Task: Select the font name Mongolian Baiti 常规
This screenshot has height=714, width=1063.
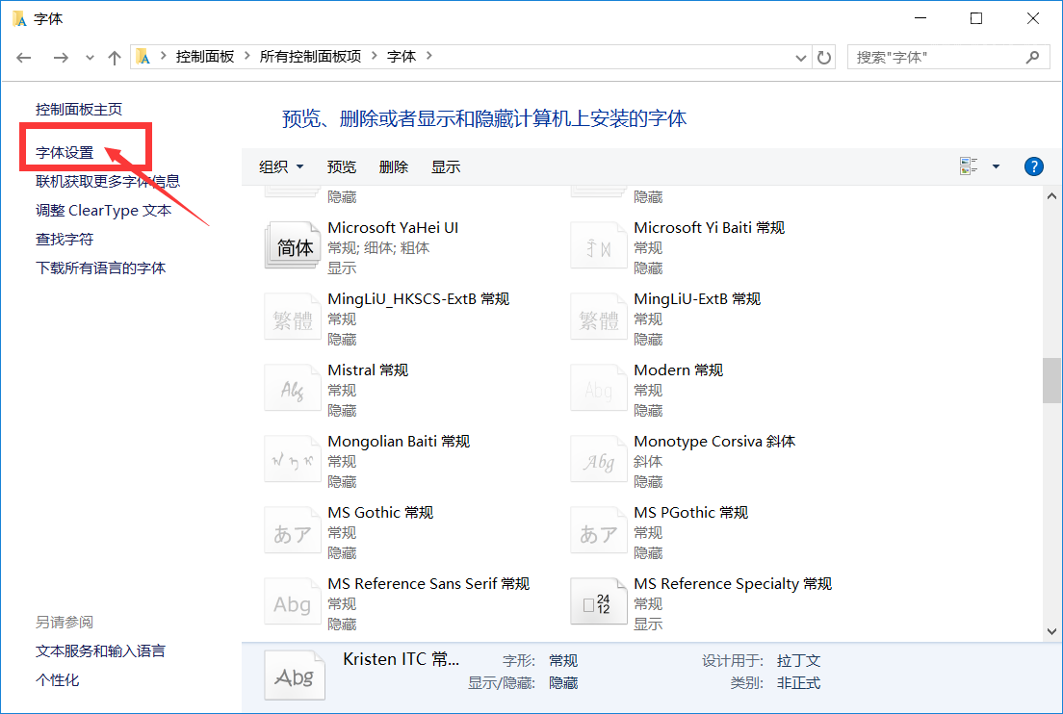Action: pos(399,441)
